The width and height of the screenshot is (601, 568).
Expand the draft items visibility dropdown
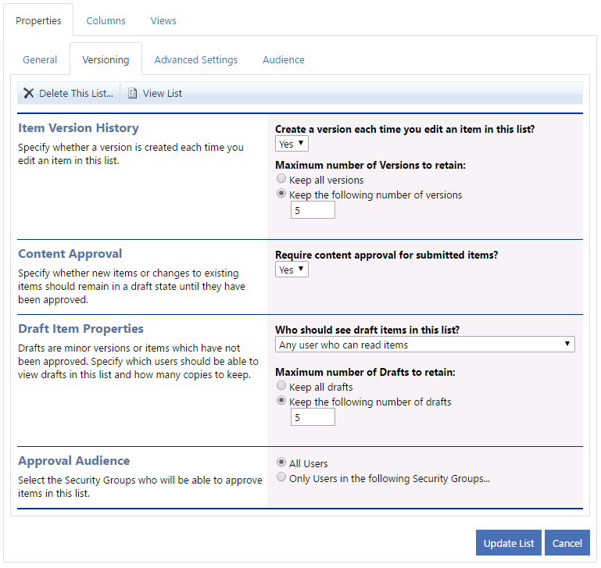tap(424, 345)
